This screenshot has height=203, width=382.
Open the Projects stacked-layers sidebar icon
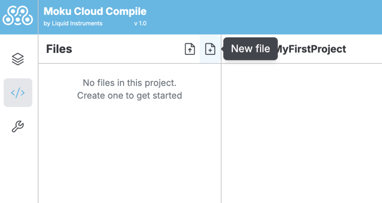click(18, 59)
